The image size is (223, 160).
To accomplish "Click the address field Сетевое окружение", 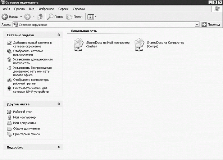I will click(106, 24).
